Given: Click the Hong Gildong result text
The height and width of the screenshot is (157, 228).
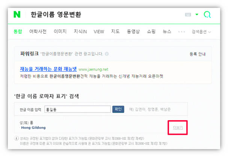Looking at the screenshot, I should click(x=33, y=128).
